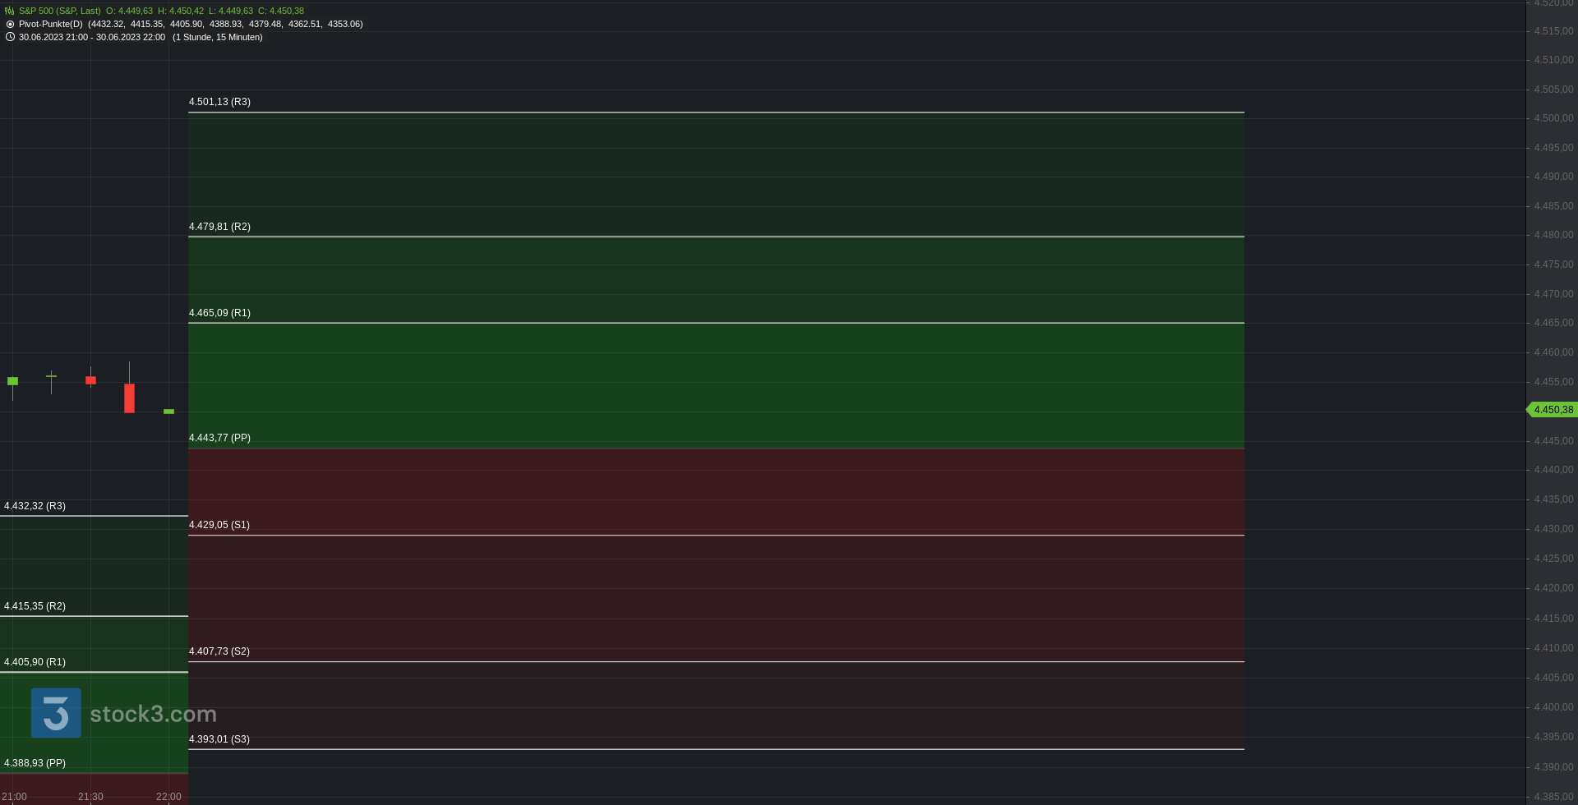
Task: Click the 22:00 time axis marker
Action: (x=168, y=797)
